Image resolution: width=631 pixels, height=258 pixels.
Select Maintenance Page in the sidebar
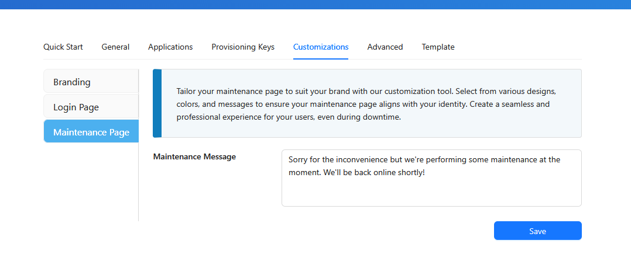tap(91, 132)
